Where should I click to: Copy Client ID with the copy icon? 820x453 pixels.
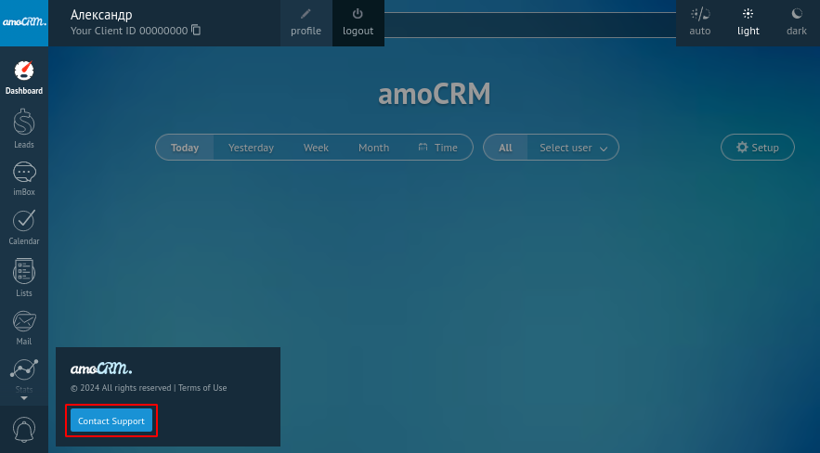point(196,30)
